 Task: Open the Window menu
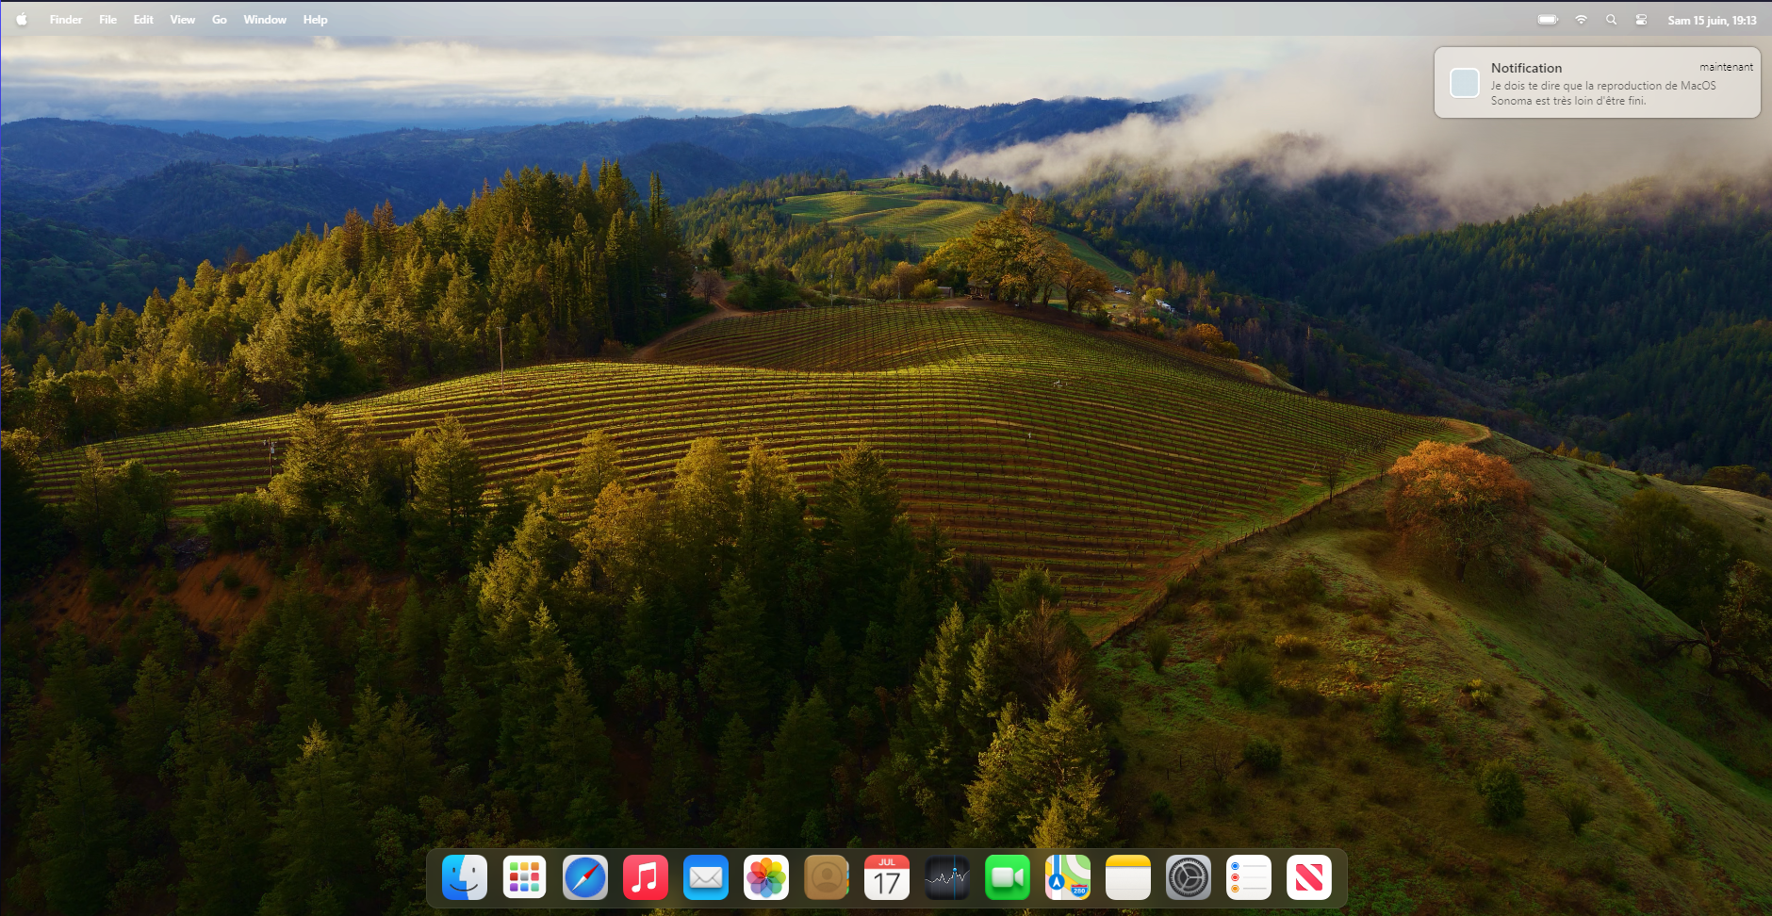pyautogui.click(x=265, y=19)
